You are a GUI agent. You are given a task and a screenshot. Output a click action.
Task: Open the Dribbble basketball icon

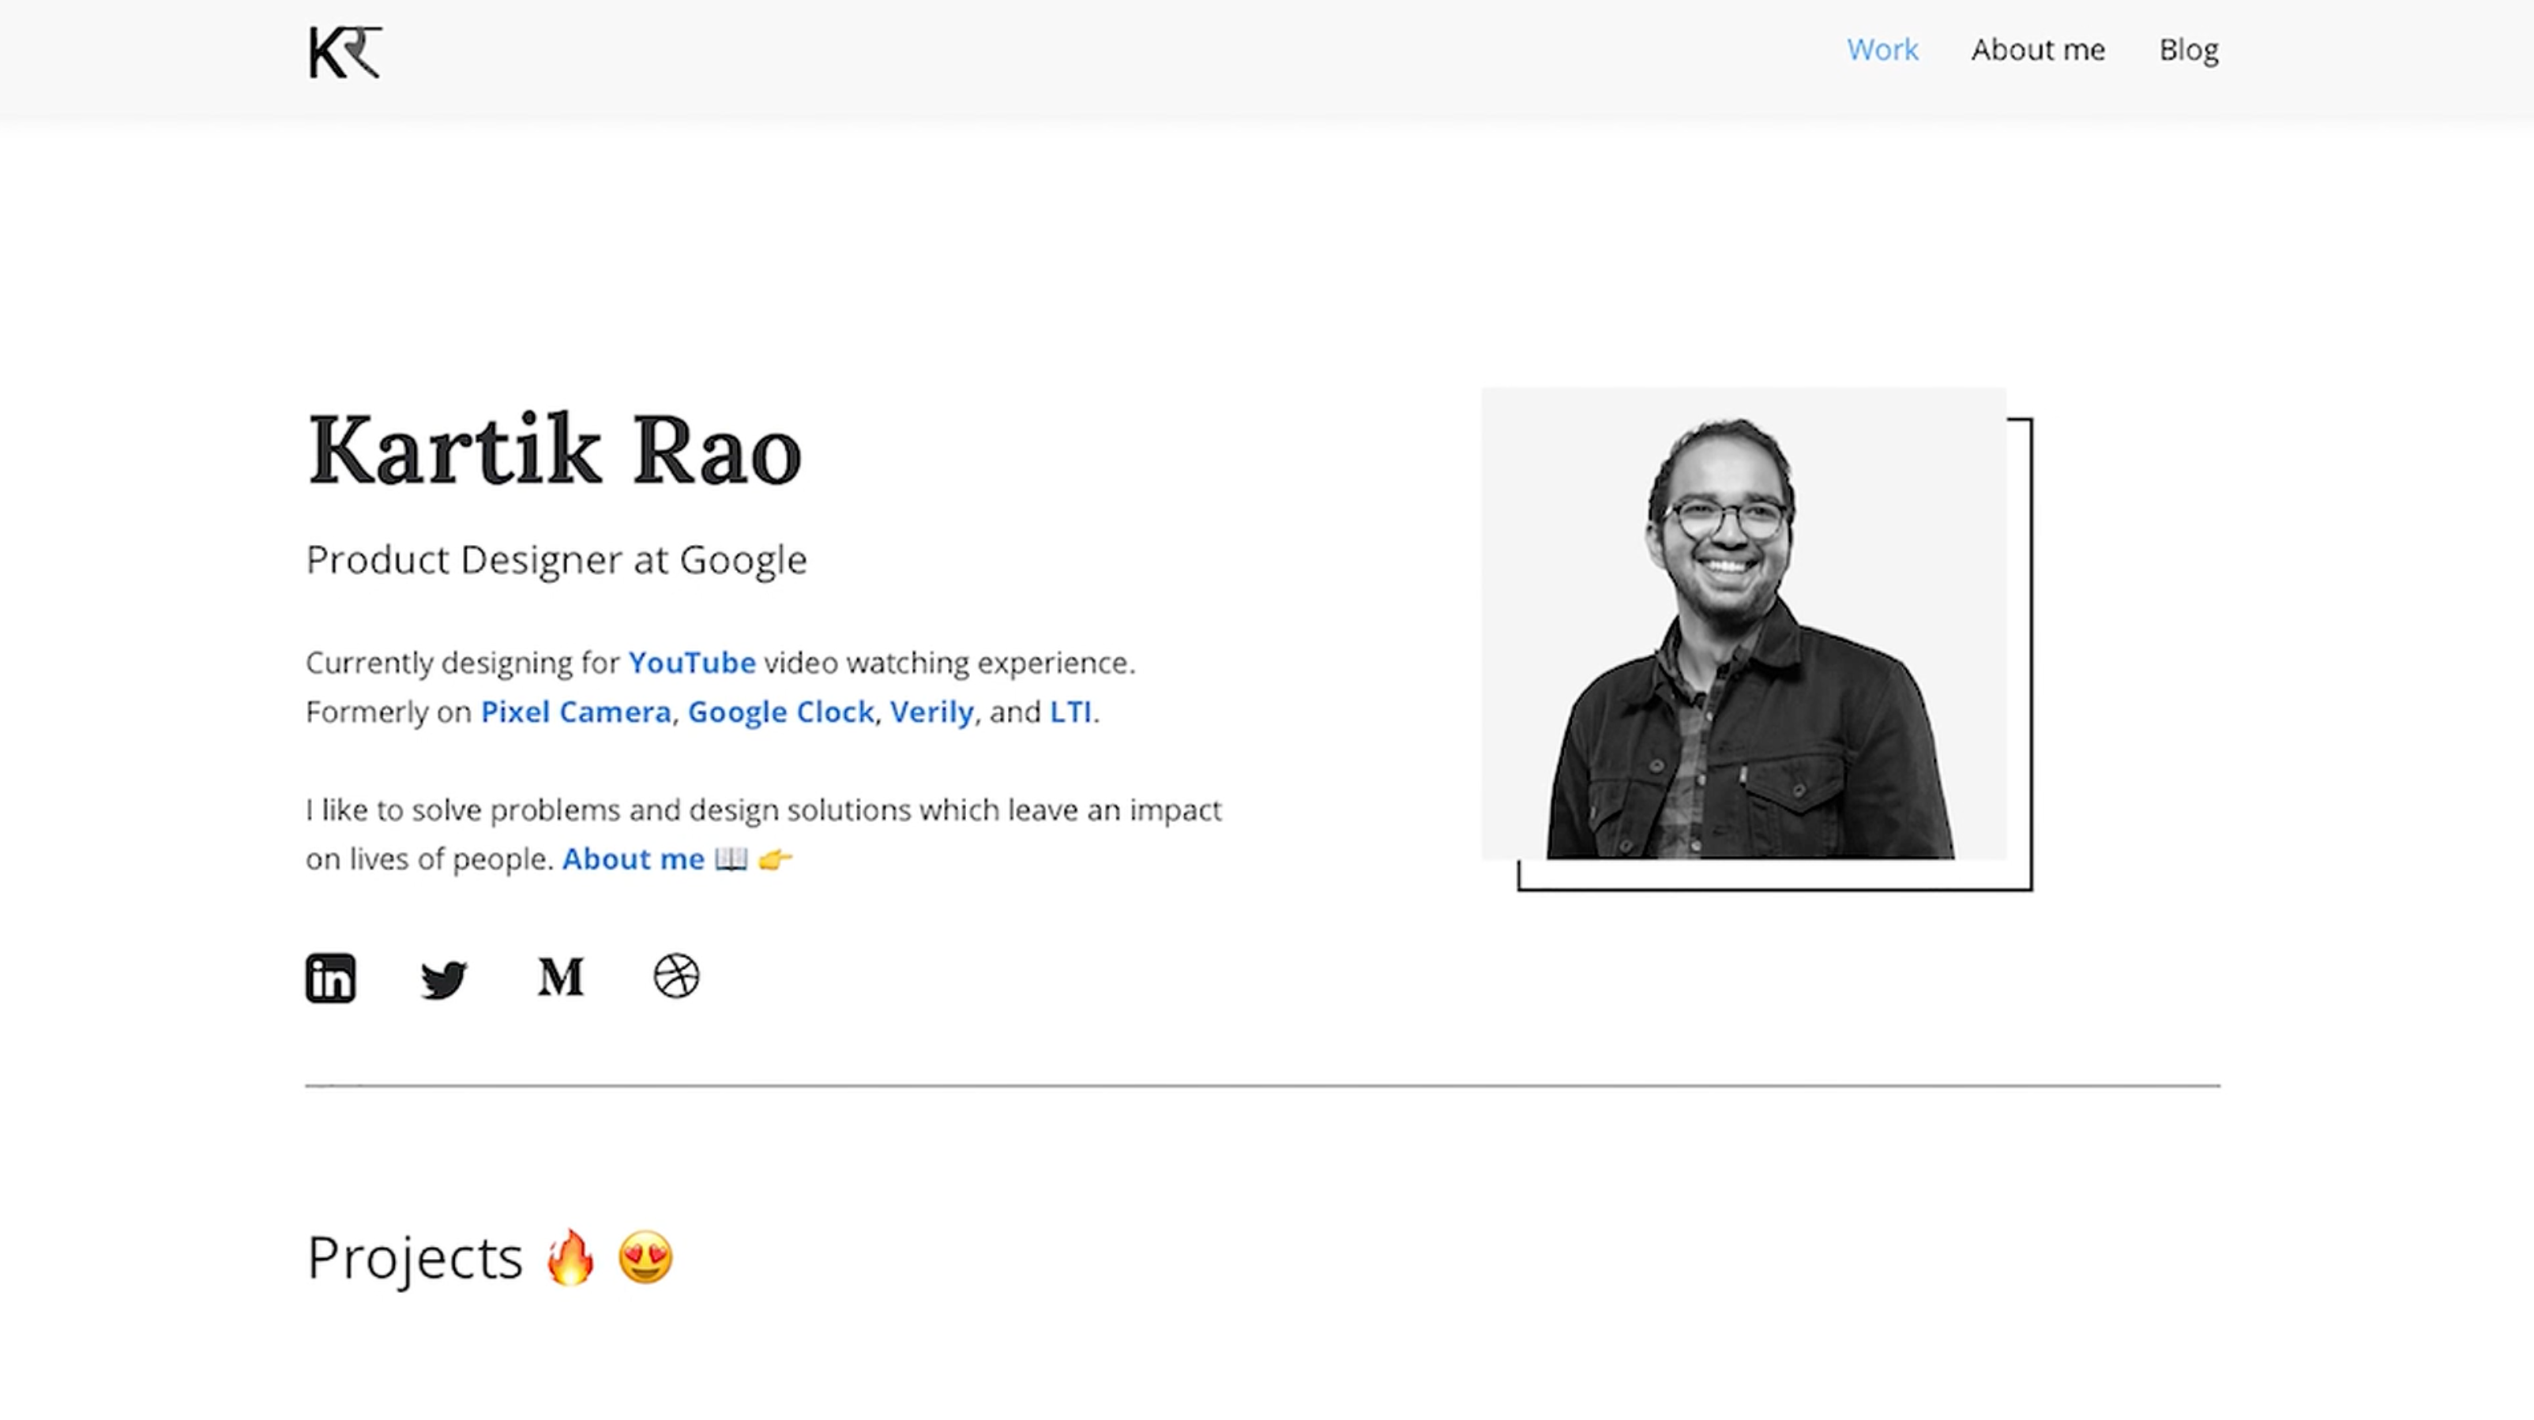click(676, 975)
